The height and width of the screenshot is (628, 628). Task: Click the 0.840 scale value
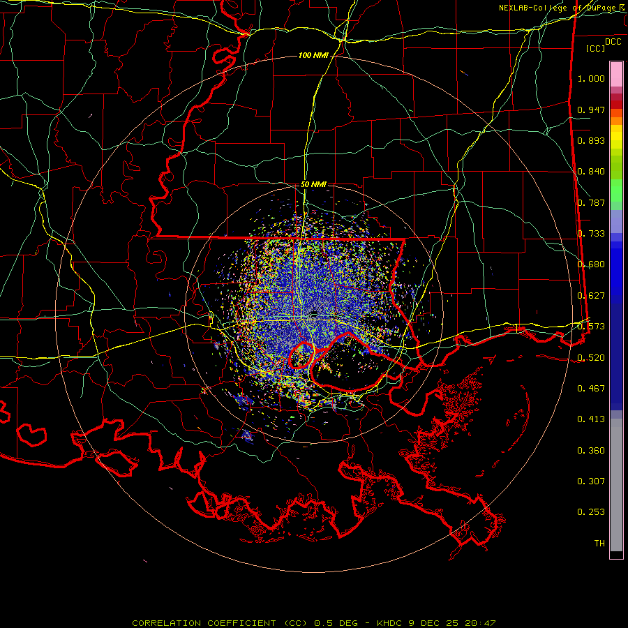(591, 172)
